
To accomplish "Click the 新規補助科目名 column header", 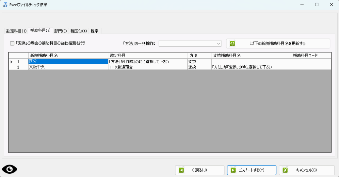I will tap(68, 55).
